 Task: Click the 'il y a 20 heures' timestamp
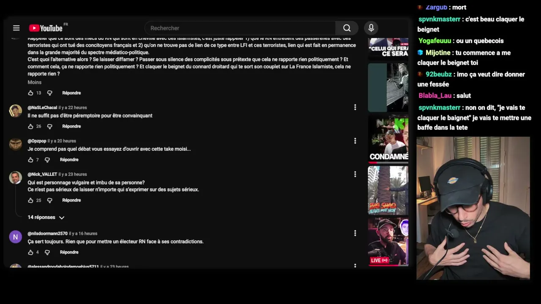(x=62, y=141)
